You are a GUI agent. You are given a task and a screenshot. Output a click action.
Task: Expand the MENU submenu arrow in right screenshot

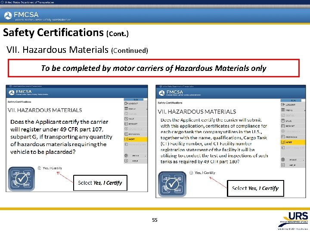305,110
